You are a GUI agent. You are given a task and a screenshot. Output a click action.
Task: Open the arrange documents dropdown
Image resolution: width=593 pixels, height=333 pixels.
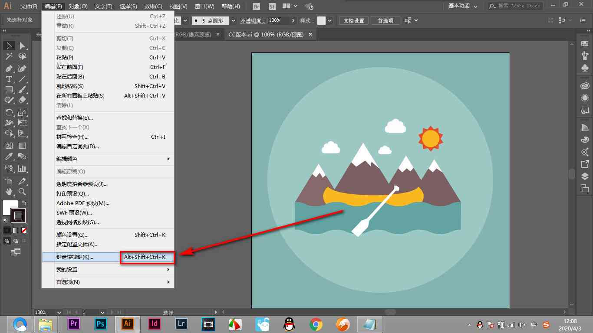point(290,7)
